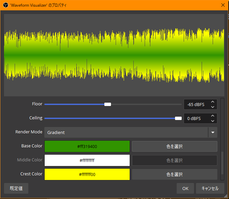
Task: Decrease Ceiling value with down arrow
Action: 212,121
